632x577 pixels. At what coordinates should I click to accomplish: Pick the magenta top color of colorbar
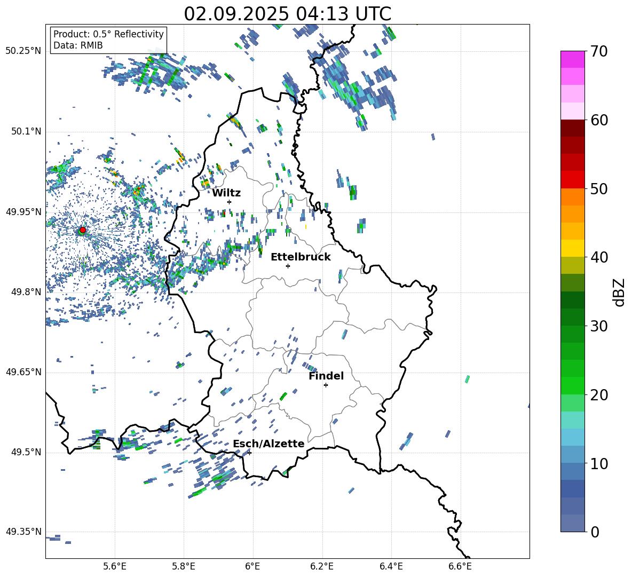click(573, 60)
